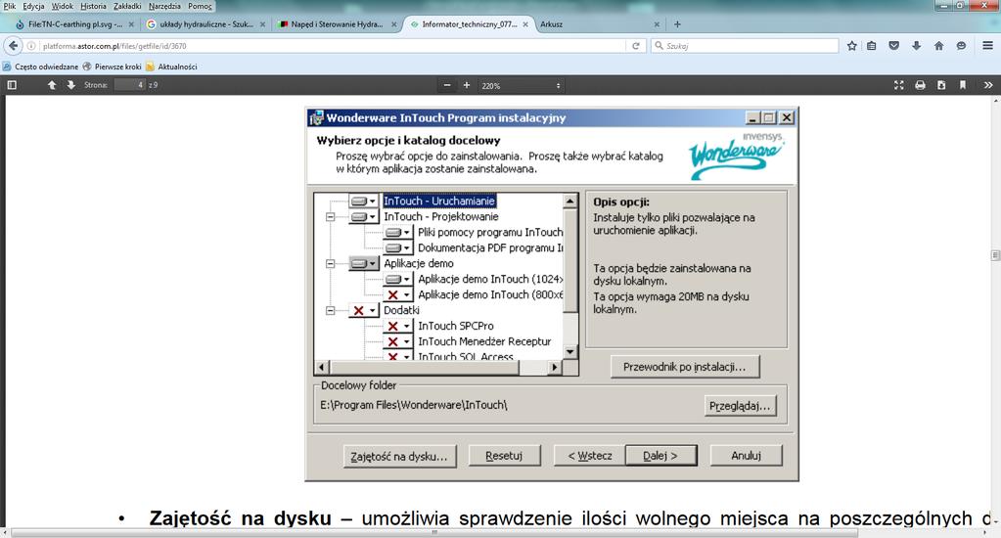This screenshot has height=538, width=1001.
Task: Open chat speech bubble icon
Action: (x=961, y=46)
